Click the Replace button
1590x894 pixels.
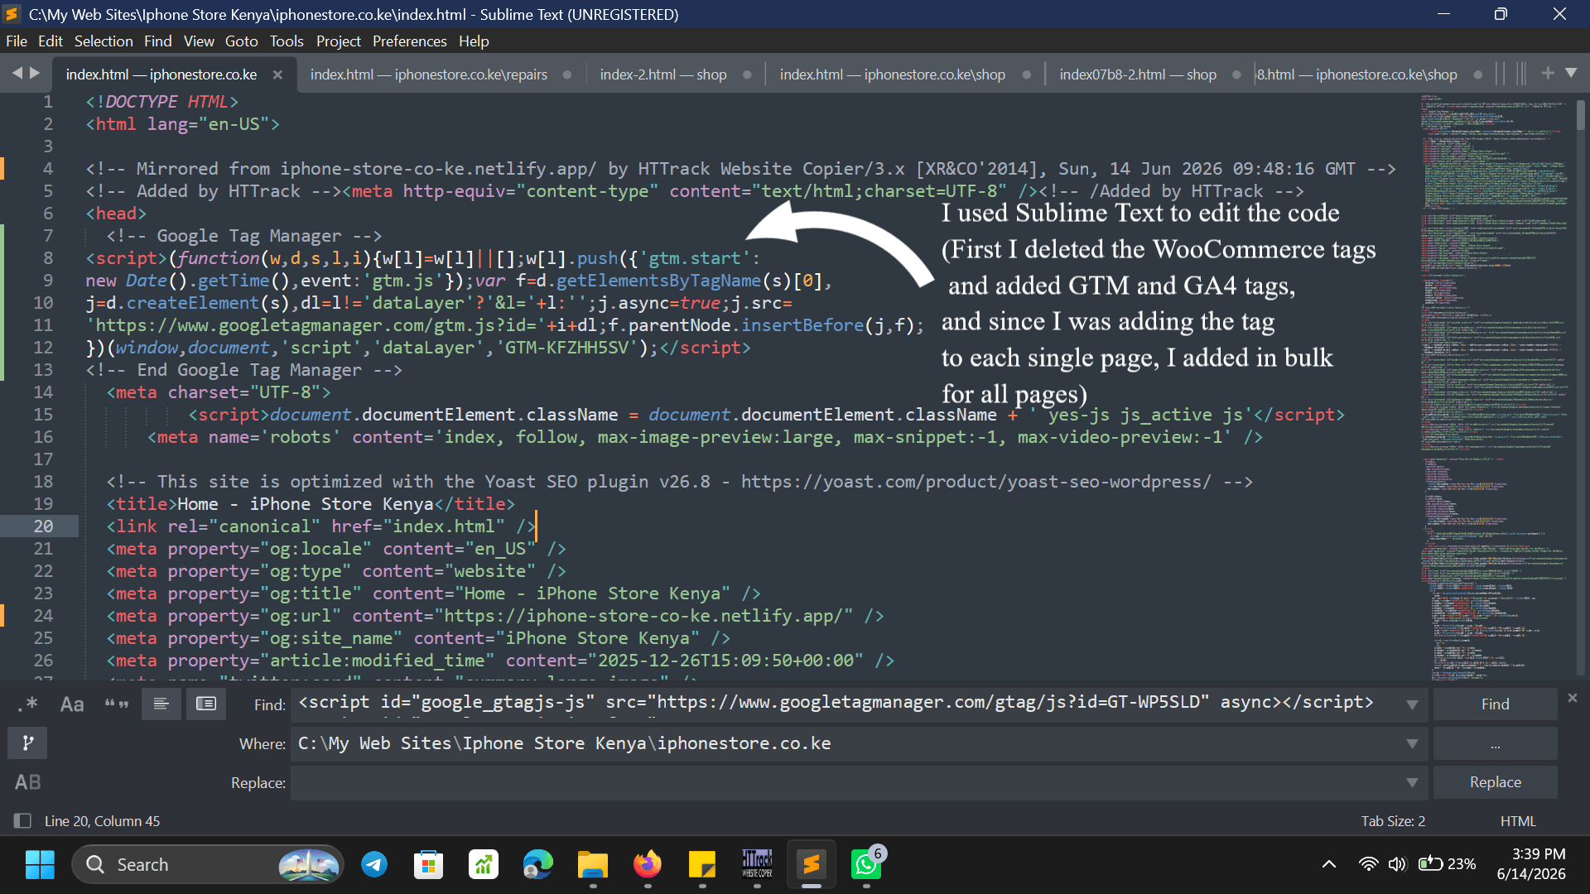(x=1495, y=782)
